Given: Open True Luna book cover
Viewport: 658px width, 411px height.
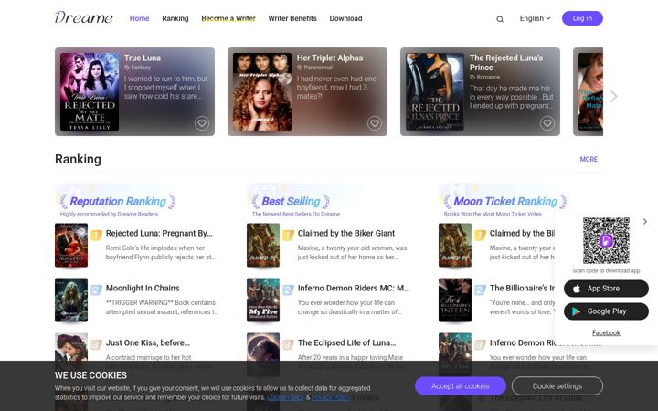Looking at the screenshot, I should pyautogui.click(x=90, y=91).
